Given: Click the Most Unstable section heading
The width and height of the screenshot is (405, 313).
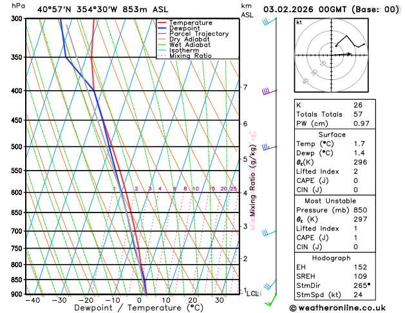Looking at the screenshot, I should (330, 201).
